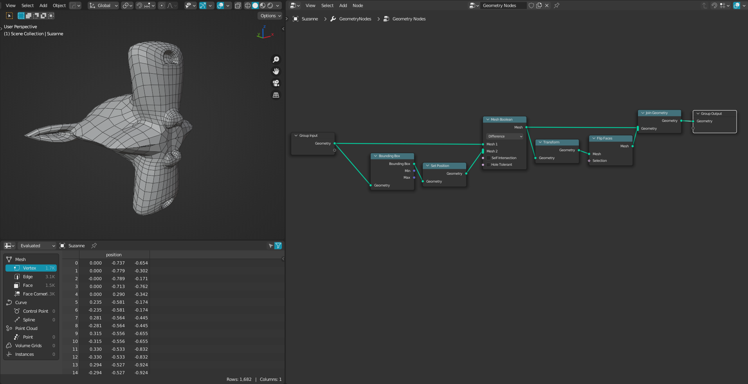This screenshot has width=748, height=384.
Task: Open the Global transform orientation dropdown
Action: [103, 5]
